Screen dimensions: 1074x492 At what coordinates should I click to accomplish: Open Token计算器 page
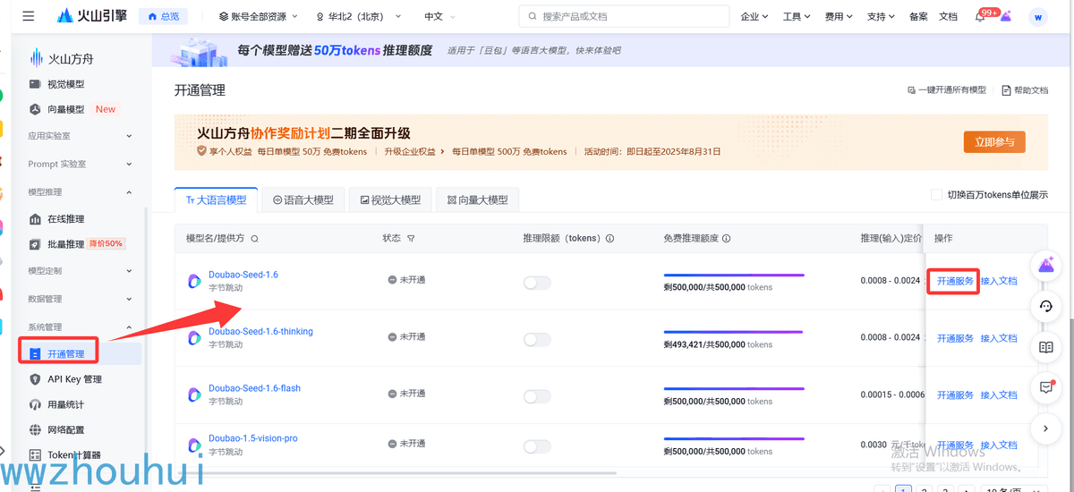coord(74,455)
